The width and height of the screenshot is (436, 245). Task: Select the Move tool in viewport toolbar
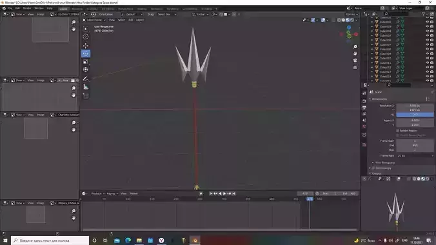point(86,45)
